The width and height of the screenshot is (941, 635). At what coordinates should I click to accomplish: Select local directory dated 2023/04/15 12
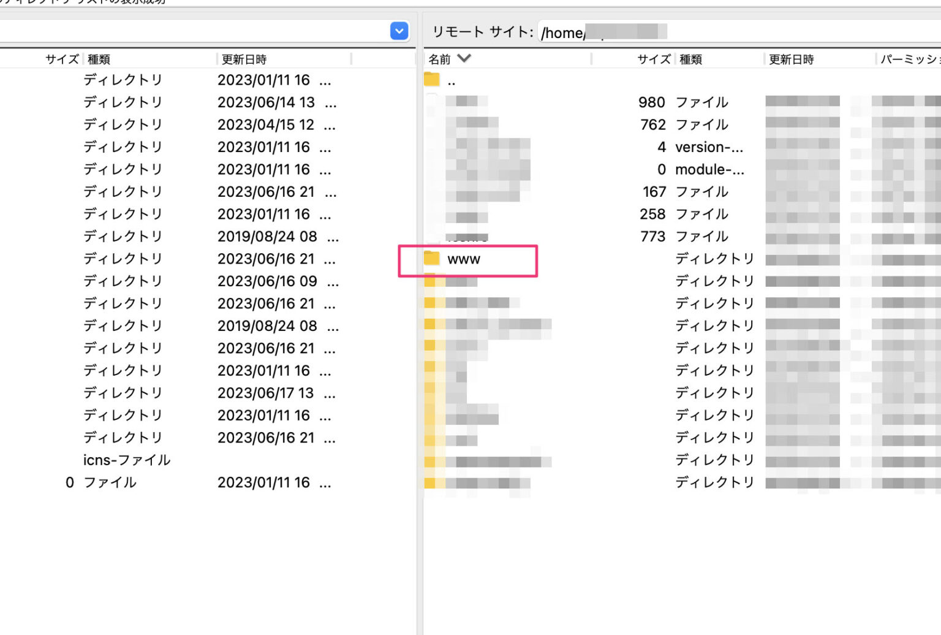click(x=266, y=125)
